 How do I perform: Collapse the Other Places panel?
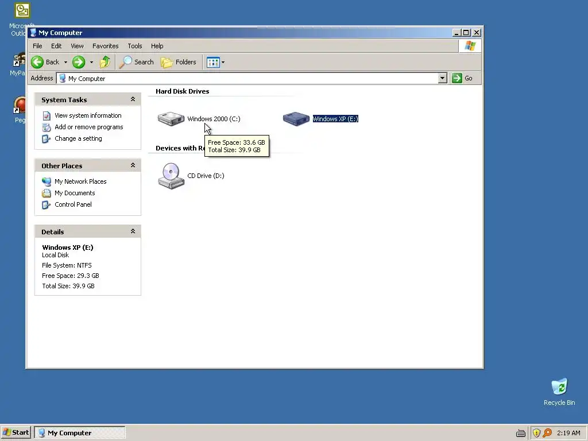[133, 165]
